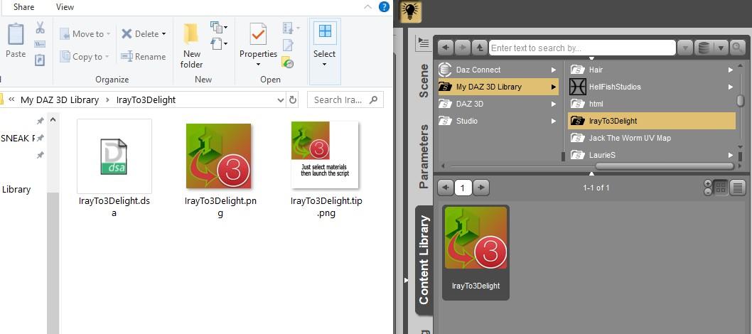Click the Copy to button
Image resolution: width=752 pixels, height=334 pixels.
pyautogui.click(x=85, y=57)
